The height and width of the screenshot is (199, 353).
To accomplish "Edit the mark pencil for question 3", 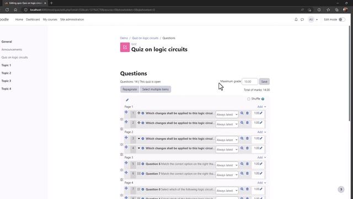I will click(261, 138).
